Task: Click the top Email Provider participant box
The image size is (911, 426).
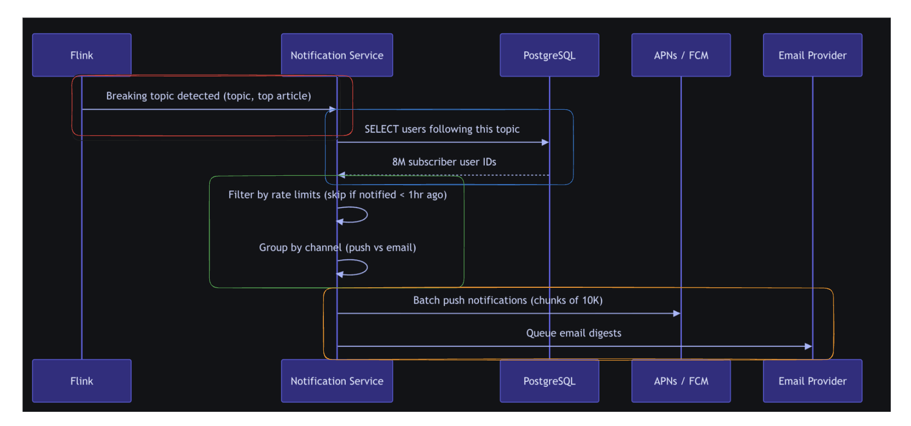Action: [813, 55]
